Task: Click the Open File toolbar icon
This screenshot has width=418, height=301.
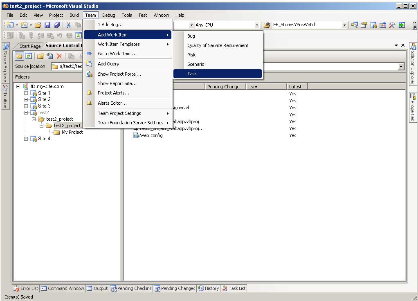Action: tap(38, 25)
